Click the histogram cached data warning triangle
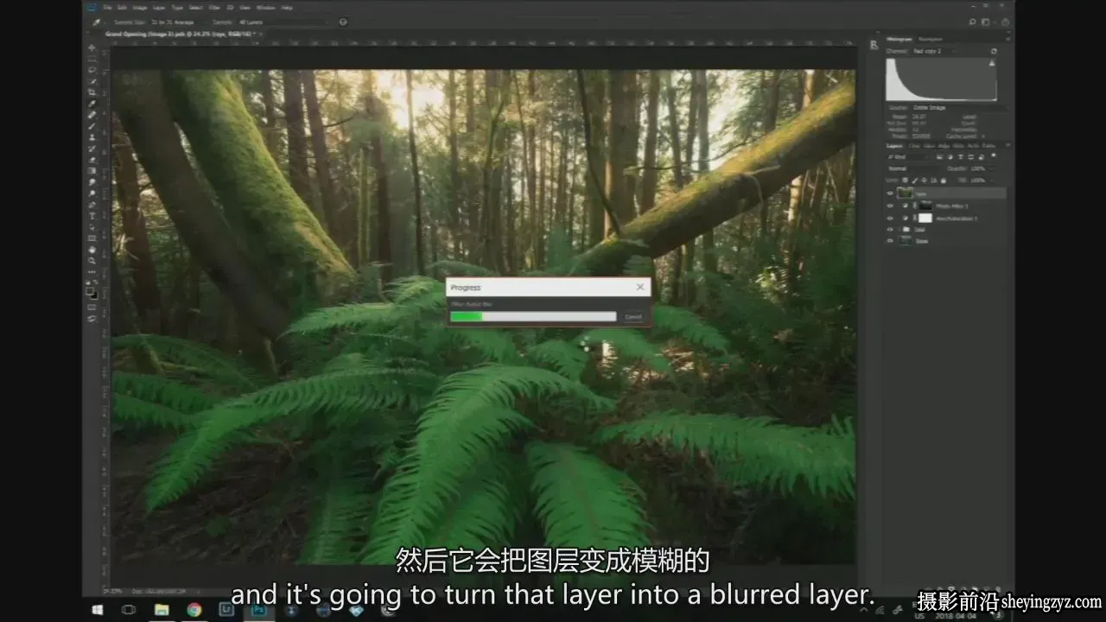 coord(992,63)
